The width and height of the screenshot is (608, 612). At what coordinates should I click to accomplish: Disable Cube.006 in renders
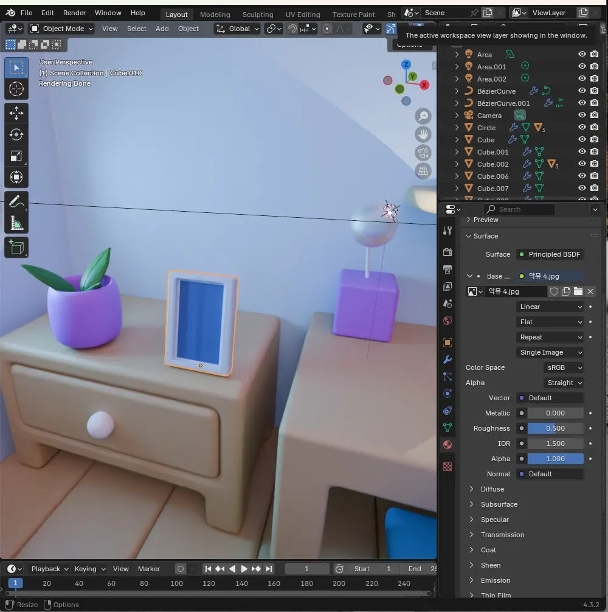pyautogui.click(x=595, y=176)
